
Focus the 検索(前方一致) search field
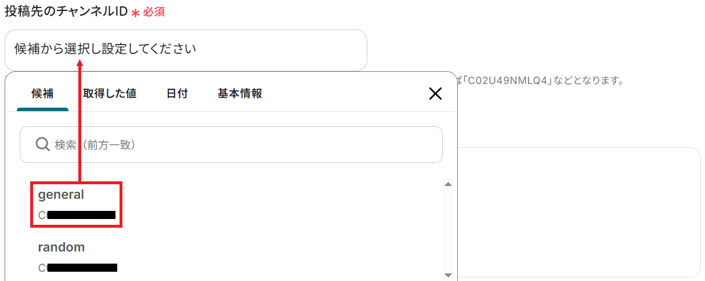point(231,145)
